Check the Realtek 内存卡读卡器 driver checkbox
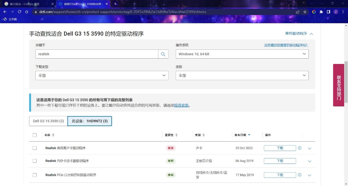 point(35,161)
